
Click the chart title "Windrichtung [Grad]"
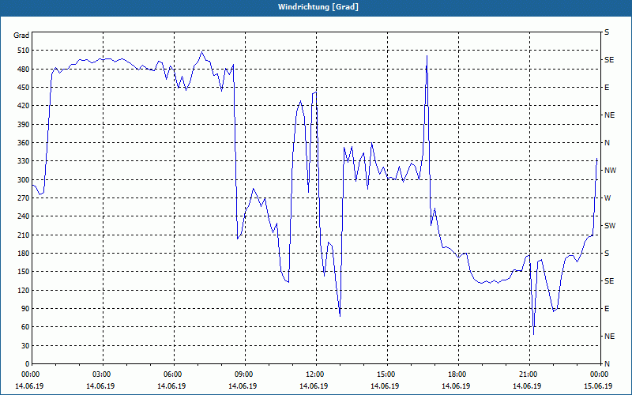click(318, 7)
